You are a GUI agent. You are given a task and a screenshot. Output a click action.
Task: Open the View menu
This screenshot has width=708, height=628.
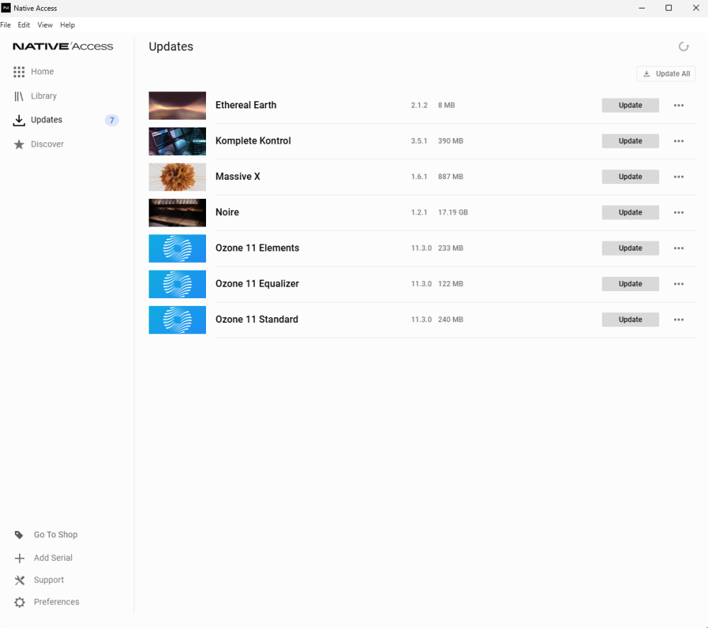click(45, 25)
